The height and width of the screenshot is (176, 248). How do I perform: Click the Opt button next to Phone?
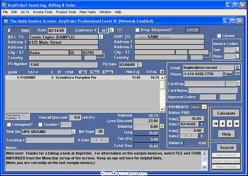(237, 73)
